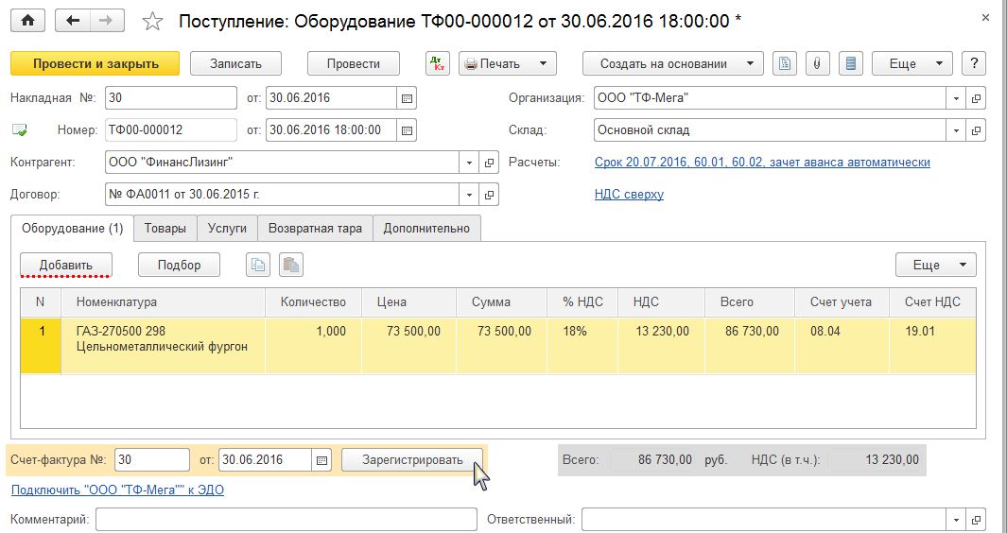Click the copy row icon next to Подбор
The image size is (1007, 533).
(258, 265)
